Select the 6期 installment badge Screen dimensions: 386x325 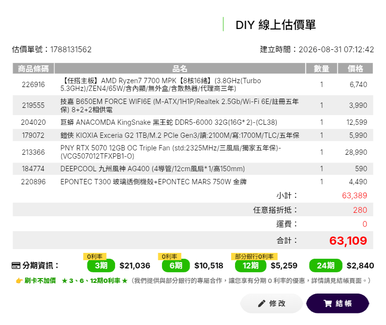(x=176, y=266)
